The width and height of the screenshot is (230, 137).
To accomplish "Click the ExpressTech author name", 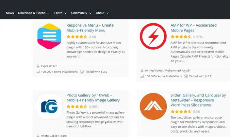I will coord(49,66).
